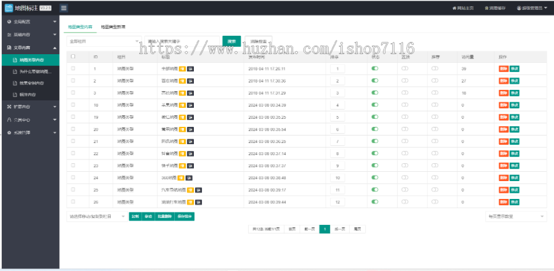Click the dark image badge in ID 1 row

pyautogui.click(x=190, y=69)
